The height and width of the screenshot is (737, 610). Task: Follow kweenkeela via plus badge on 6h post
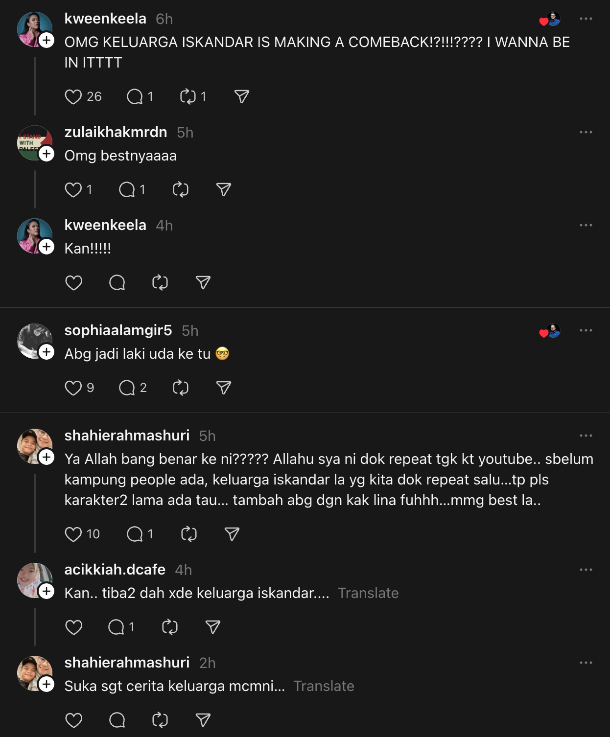(47, 40)
